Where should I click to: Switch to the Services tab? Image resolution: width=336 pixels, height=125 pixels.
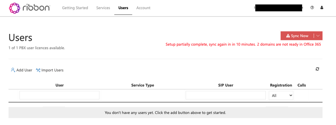pos(103,8)
